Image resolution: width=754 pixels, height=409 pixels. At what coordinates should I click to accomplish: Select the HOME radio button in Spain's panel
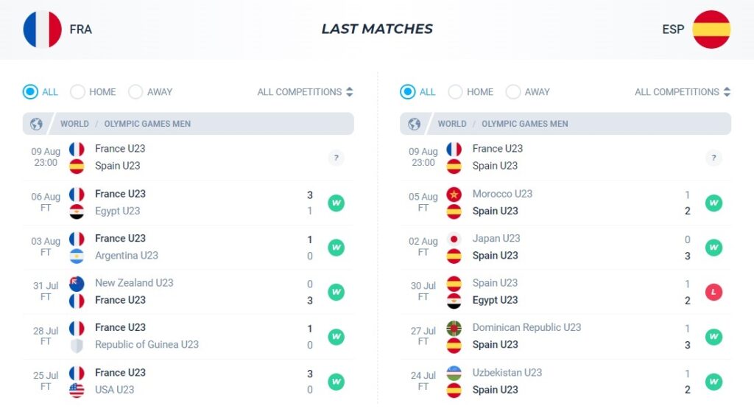(x=455, y=92)
